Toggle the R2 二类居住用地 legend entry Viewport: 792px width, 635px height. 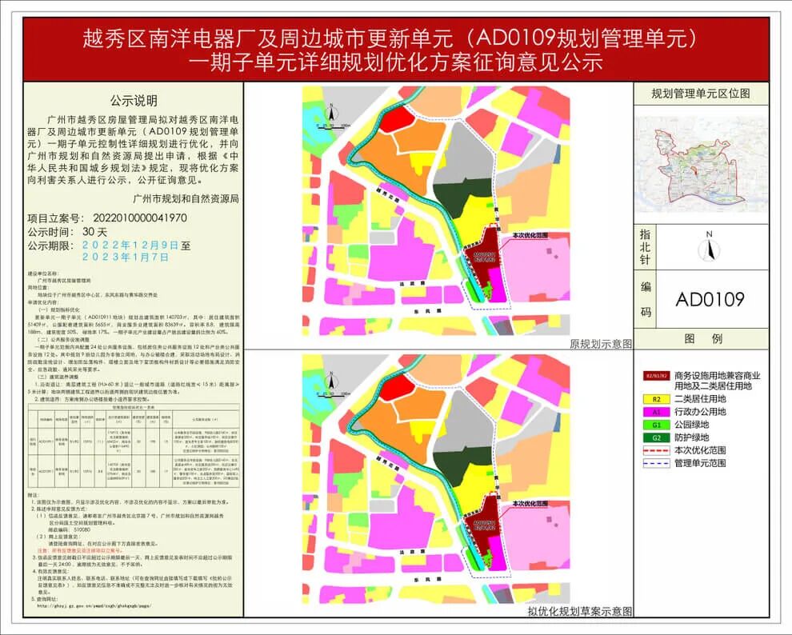point(656,399)
